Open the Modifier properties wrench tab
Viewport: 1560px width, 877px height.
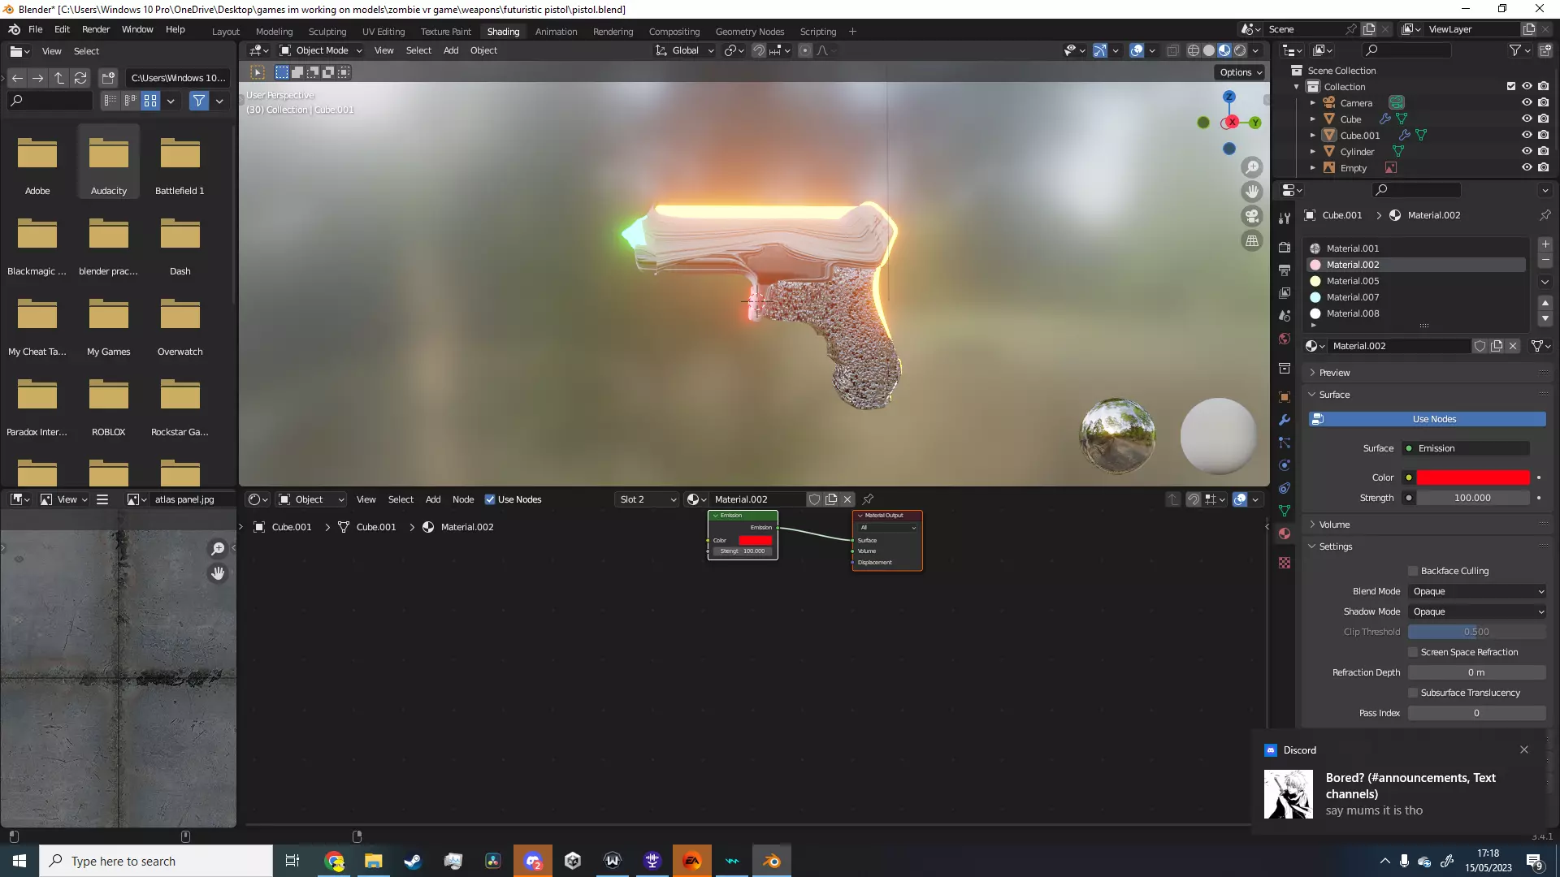click(x=1285, y=420)
